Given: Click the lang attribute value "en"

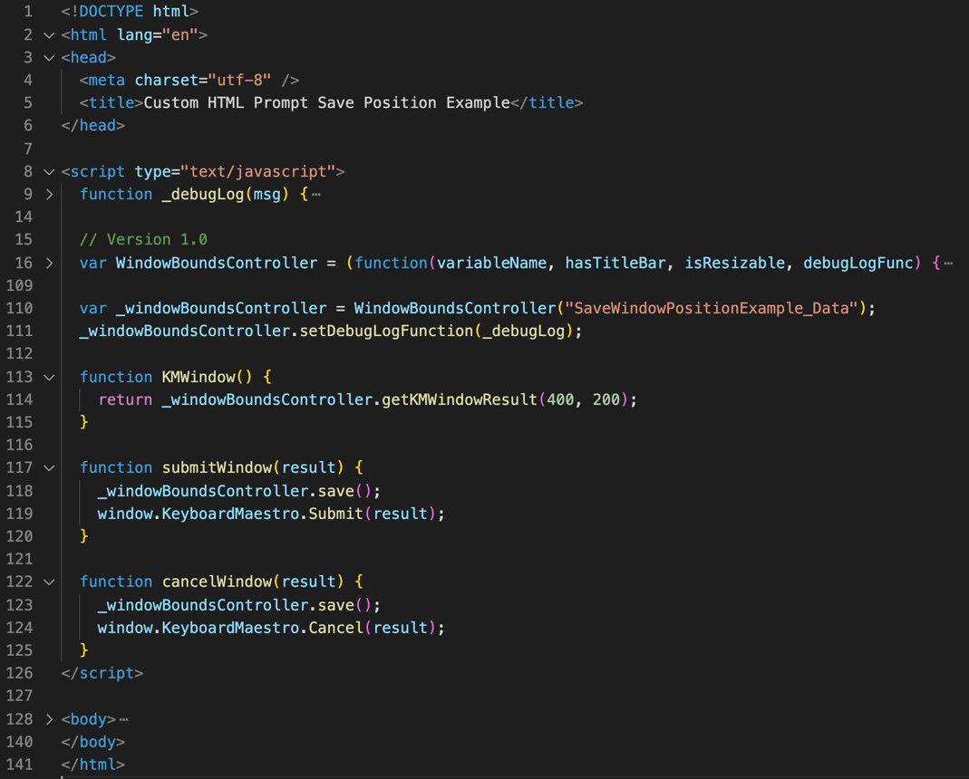Looking at the screenshot, I should (x=179, y=35).
